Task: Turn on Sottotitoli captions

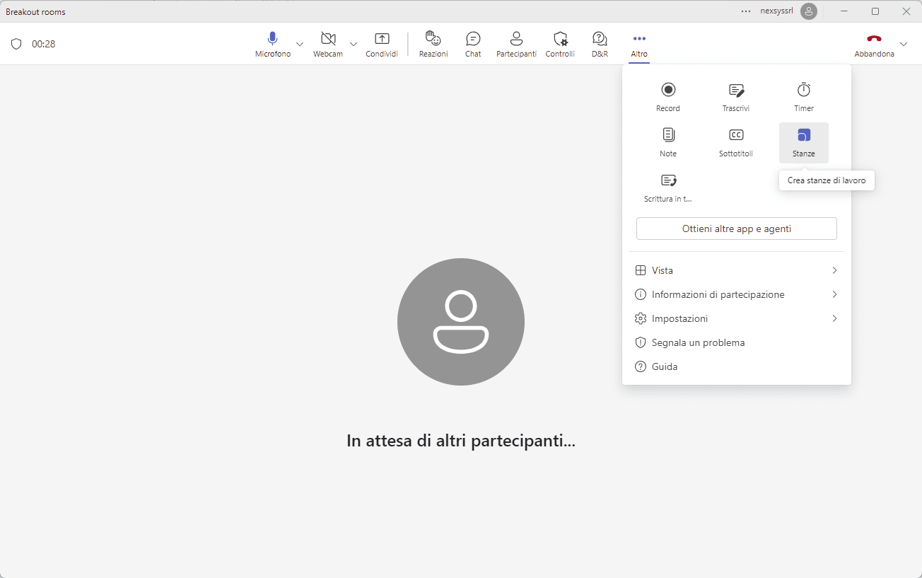Action: (x=736, y=143)
